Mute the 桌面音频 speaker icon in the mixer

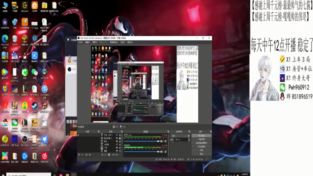tap(162, 152)
